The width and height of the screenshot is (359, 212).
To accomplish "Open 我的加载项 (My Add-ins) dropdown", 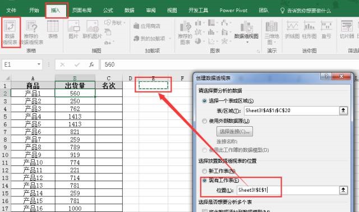I will click(x=152, y=39).
